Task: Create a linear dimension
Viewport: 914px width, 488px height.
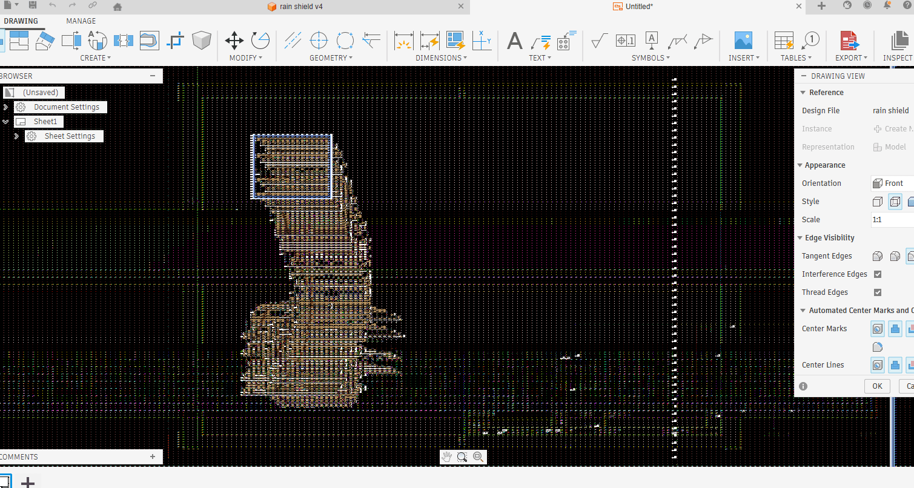Action: click(x=403, y=41)
